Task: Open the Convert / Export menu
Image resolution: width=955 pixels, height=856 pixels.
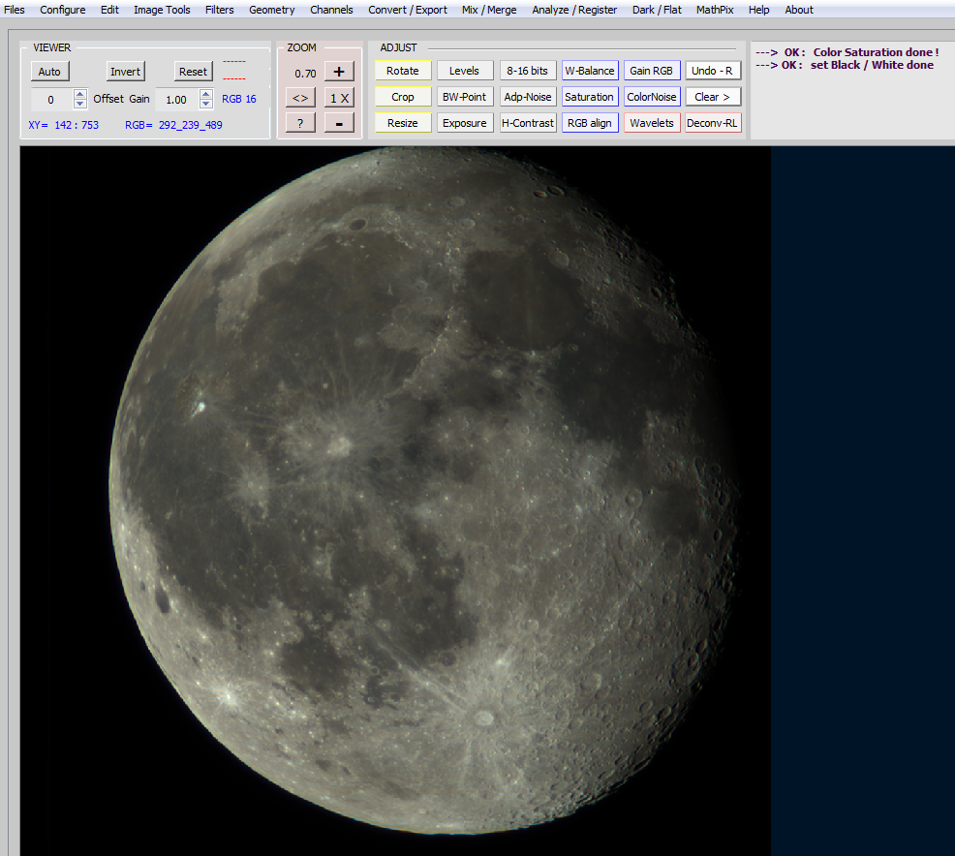Action: point(407,10)
